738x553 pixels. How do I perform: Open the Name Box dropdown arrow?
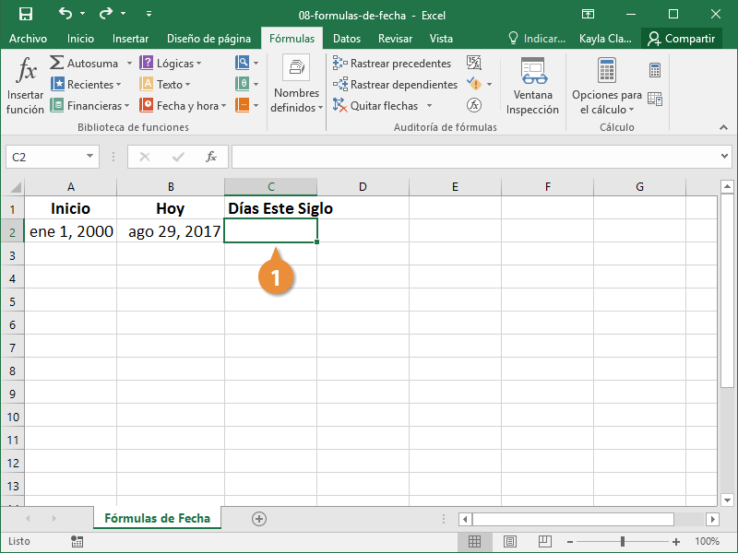pos(89,157)
